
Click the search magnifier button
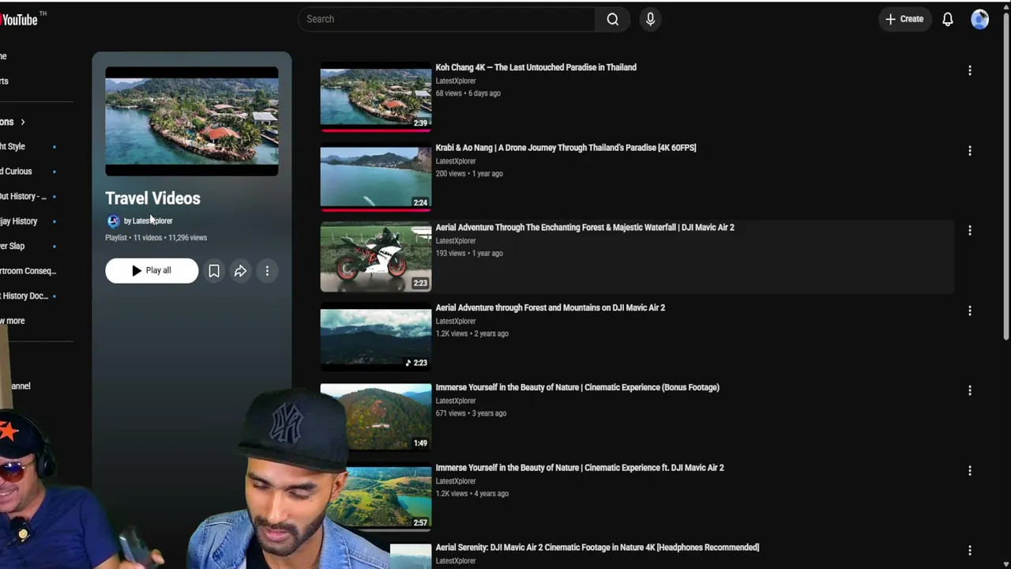[612, 19]
